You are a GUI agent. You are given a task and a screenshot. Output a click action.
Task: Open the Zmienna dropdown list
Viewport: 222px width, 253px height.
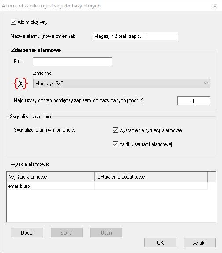tap(122, 84)
